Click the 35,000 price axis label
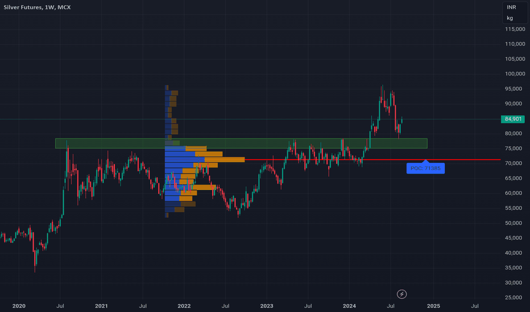Screen dimensions: 530x312 point(514,268)
